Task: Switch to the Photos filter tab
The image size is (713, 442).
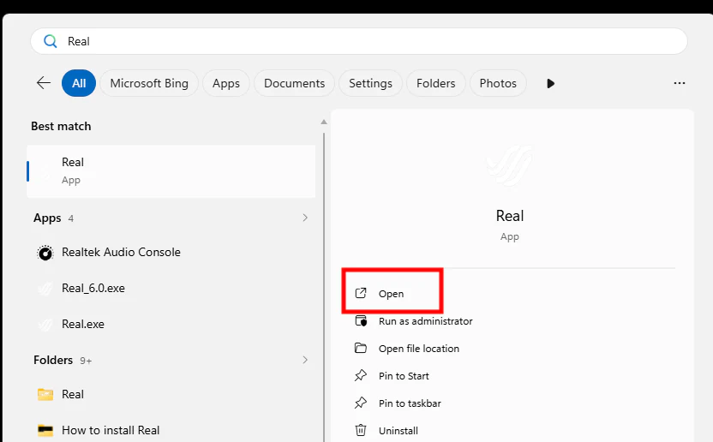Action: tap(498, 83)
